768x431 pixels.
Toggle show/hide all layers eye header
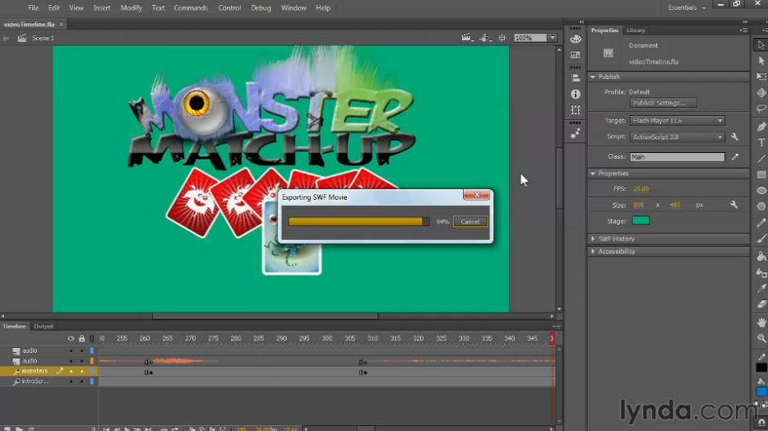(x=71, y=338)
